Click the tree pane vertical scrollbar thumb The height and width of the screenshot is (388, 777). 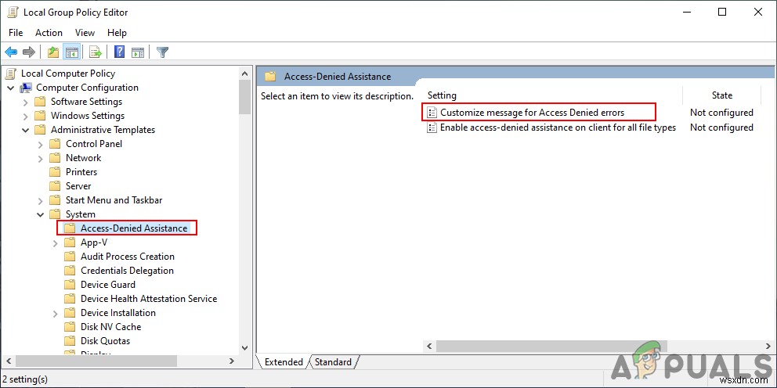[245, 98]
